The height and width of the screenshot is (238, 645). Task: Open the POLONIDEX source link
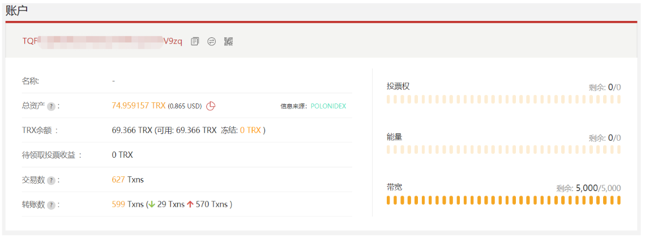(x=328, y=106)
